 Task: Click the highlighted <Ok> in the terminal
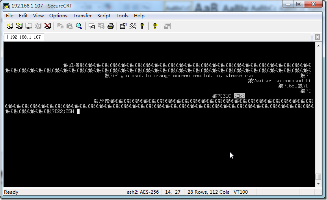pos(240,96)
